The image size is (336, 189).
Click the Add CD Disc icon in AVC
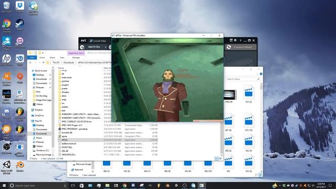pyautogui.click(x=82, y=47)
